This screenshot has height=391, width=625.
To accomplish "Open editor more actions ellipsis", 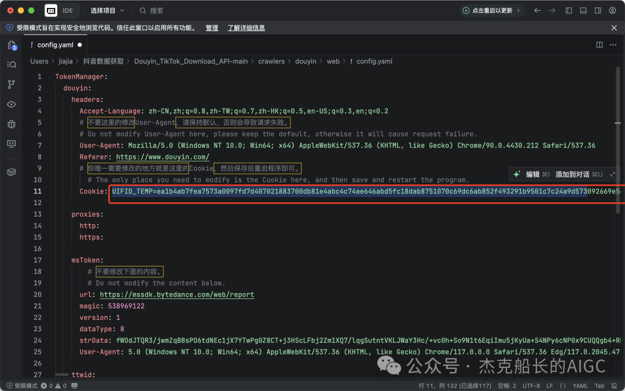I will point(613,45).
